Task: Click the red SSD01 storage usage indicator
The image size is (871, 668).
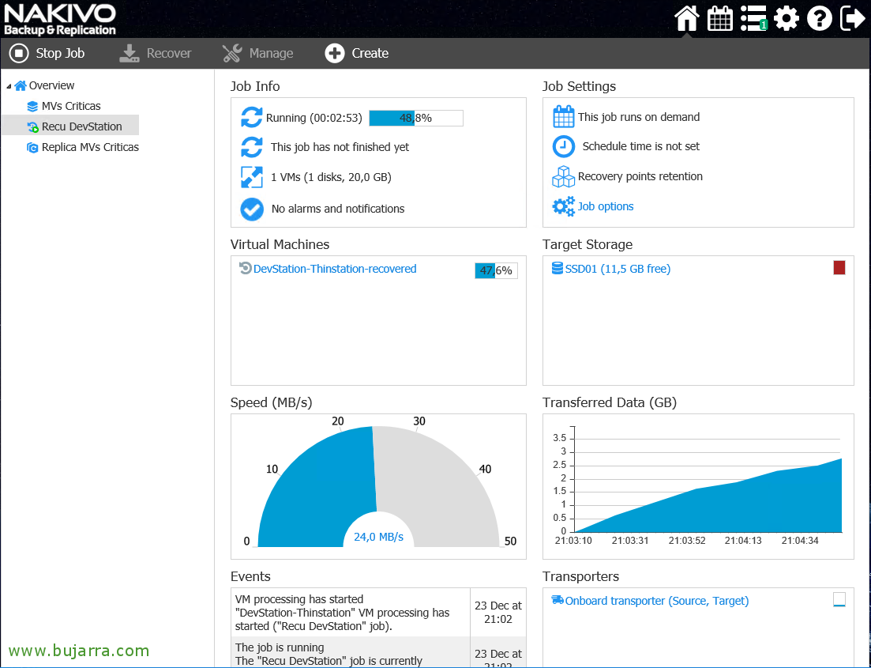Action: pos(839,268)
